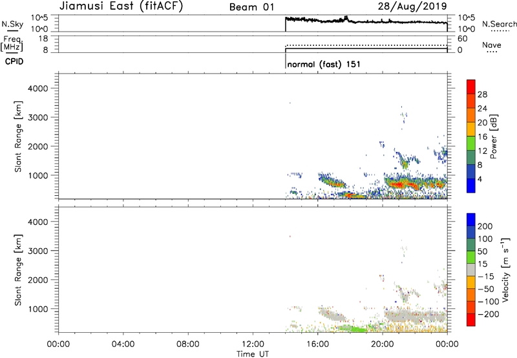The height and width of the screenshot is (358, 517).
Task: Click the date '28/Aug/2019'
Action: pyautogui.click(x=412, y=6)
